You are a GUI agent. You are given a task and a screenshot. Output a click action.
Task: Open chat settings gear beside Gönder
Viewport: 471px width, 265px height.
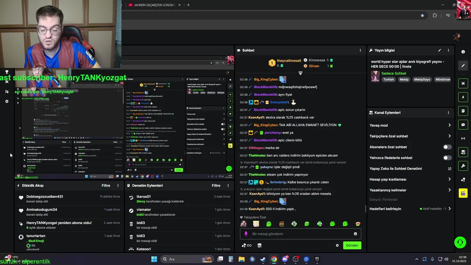tap(337, 245)
